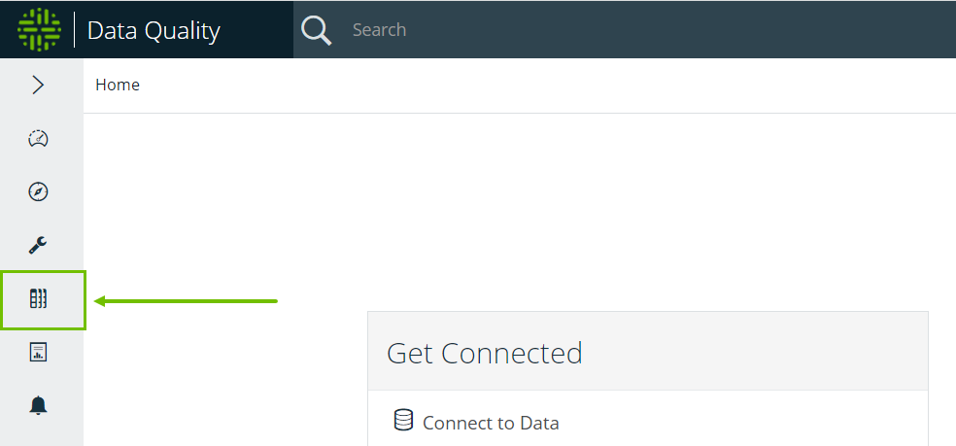Go to the Home breadcrumb
The image size is (956, 446).
[118, 86]
